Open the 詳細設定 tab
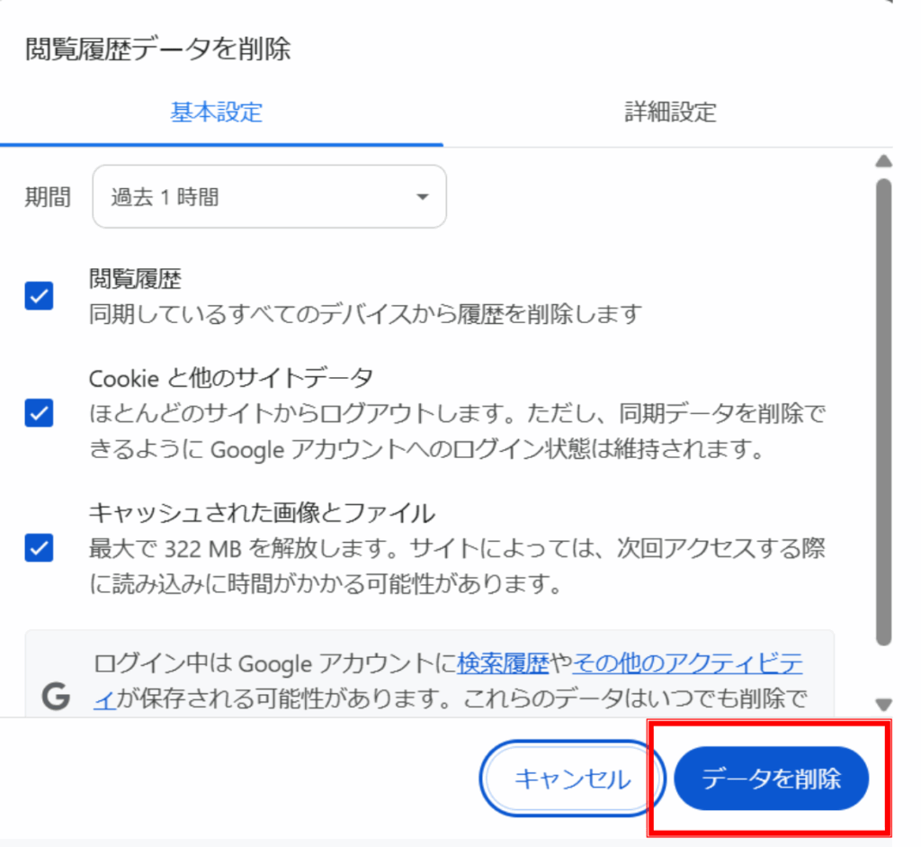 pos(670,112)
